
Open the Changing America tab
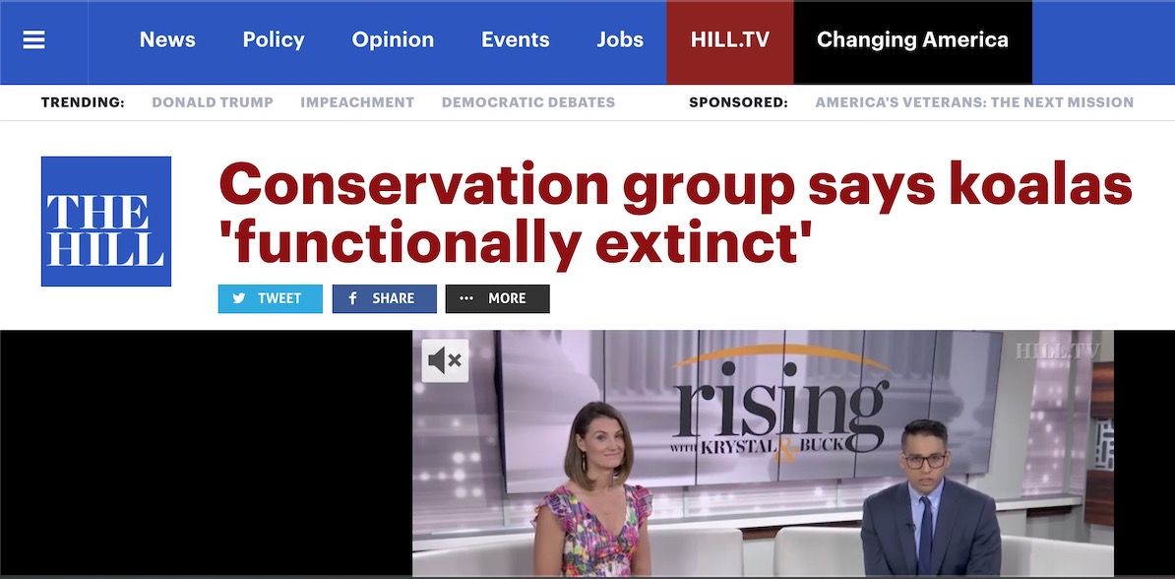point(912,42)
